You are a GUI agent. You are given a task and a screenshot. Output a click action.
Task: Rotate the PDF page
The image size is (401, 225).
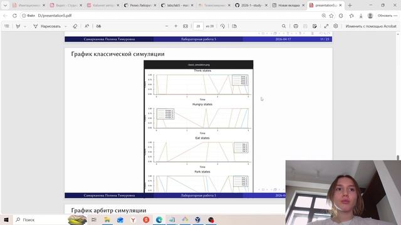pyautogui.click(x=222, y=26)
